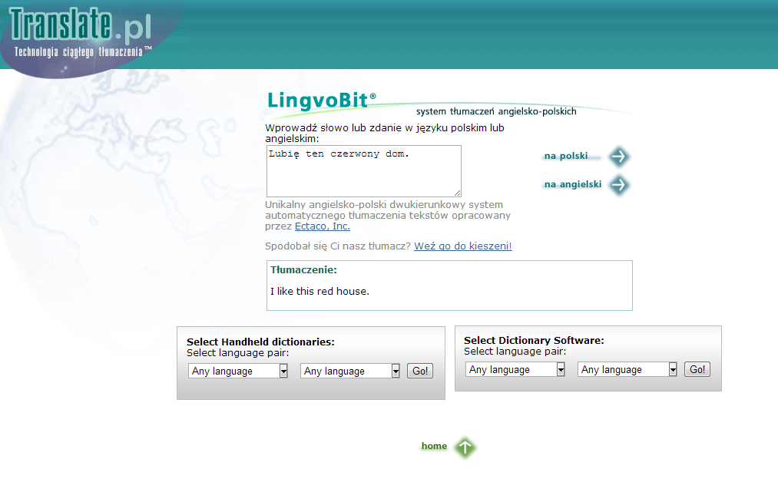This screenshot has width=778, height=502.
Task: Open second Handheld dictionaries language dropdown
Action: pyautogui.click(x=349, y=371)
